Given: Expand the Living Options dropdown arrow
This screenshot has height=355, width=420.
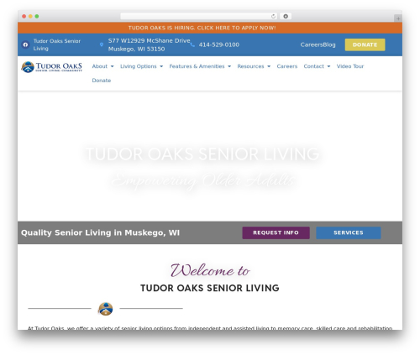Looking at the screenshot, I should click(x=161, y=66).
